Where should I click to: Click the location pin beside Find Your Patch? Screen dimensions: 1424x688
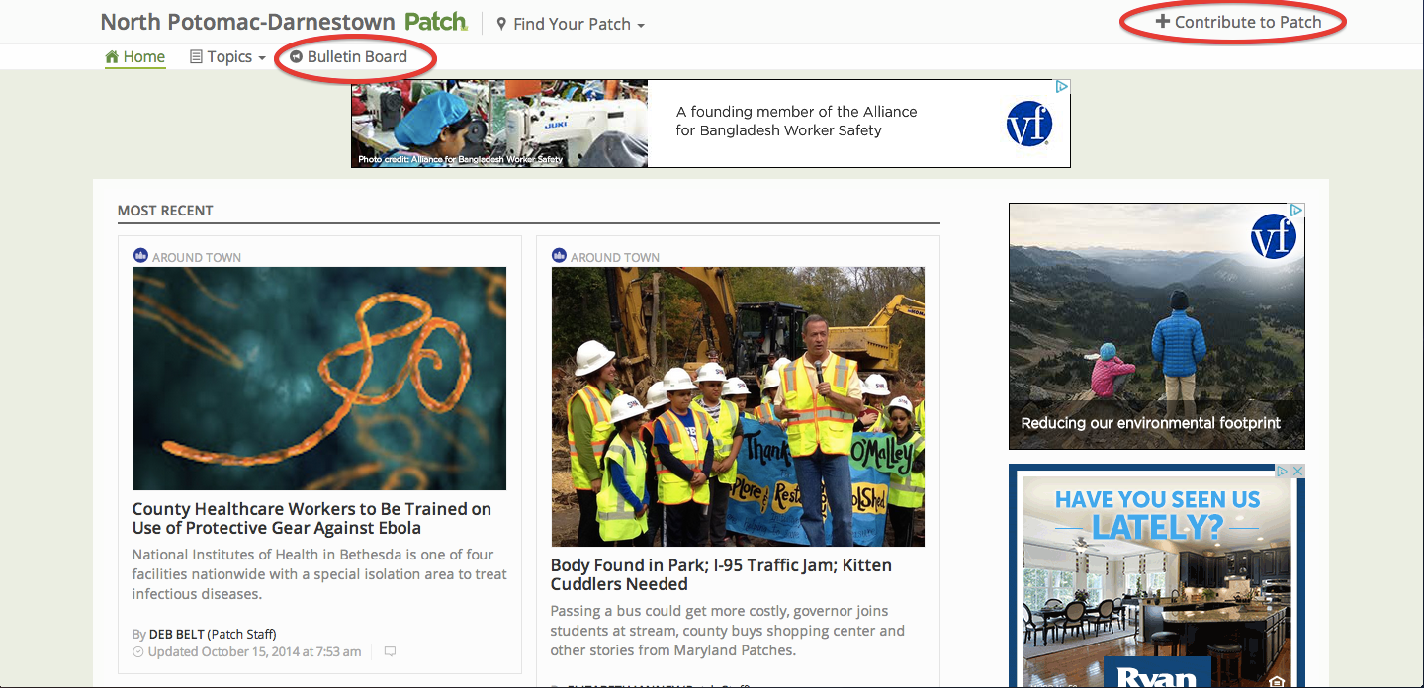tap(501, 24)
